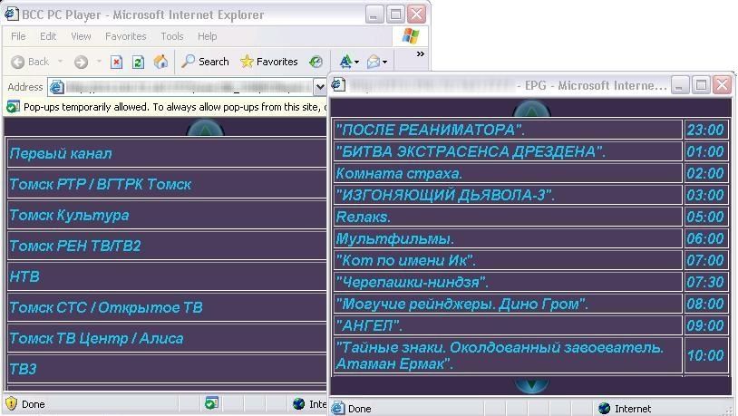The image size is (738, 416).
Task: Open the Mail icon dropdown arrow
Action: click(x=385, y=63)
